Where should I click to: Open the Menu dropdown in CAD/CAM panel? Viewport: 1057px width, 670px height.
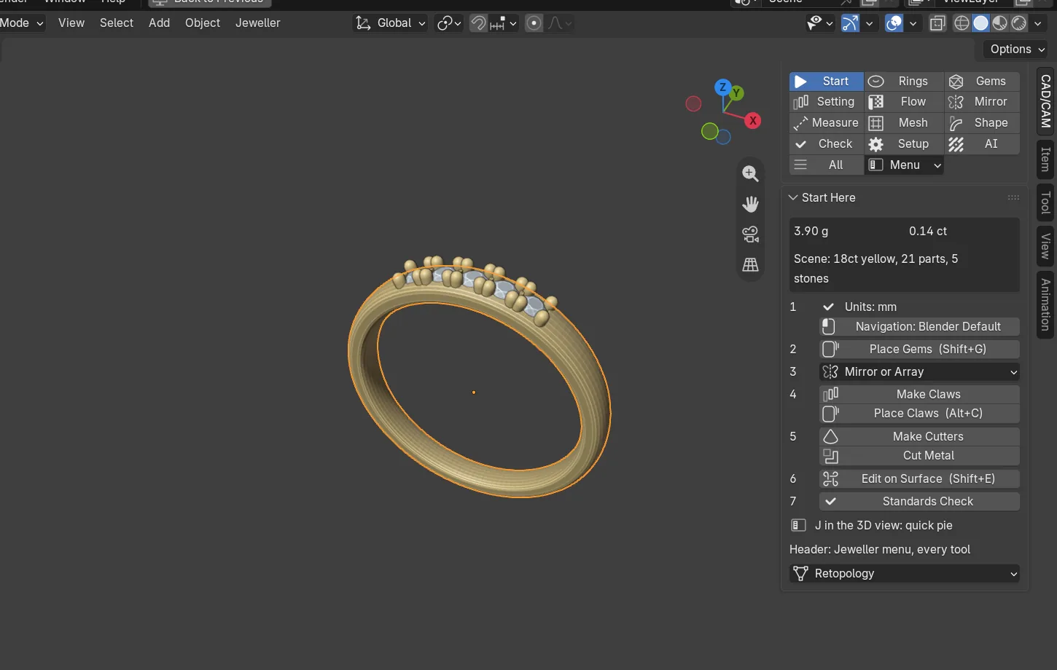tap(905, 165)
